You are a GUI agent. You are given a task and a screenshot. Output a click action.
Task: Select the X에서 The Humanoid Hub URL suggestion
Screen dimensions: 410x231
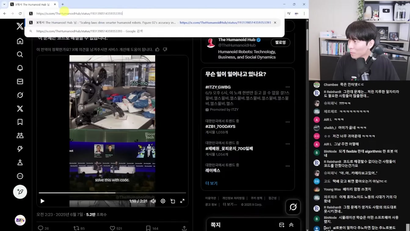[x=153, y=23]
